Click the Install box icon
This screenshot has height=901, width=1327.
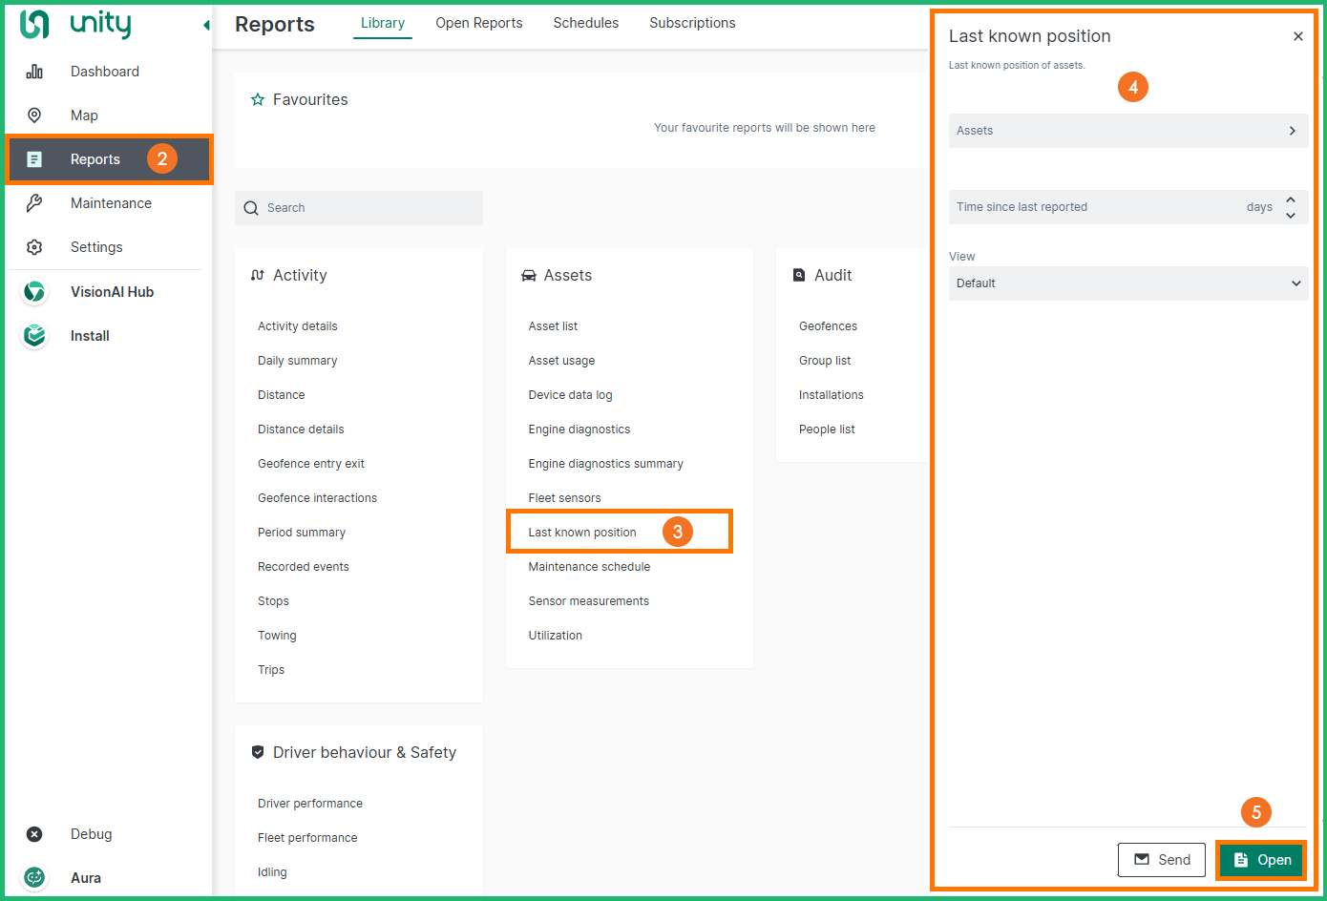coord(34,336)
